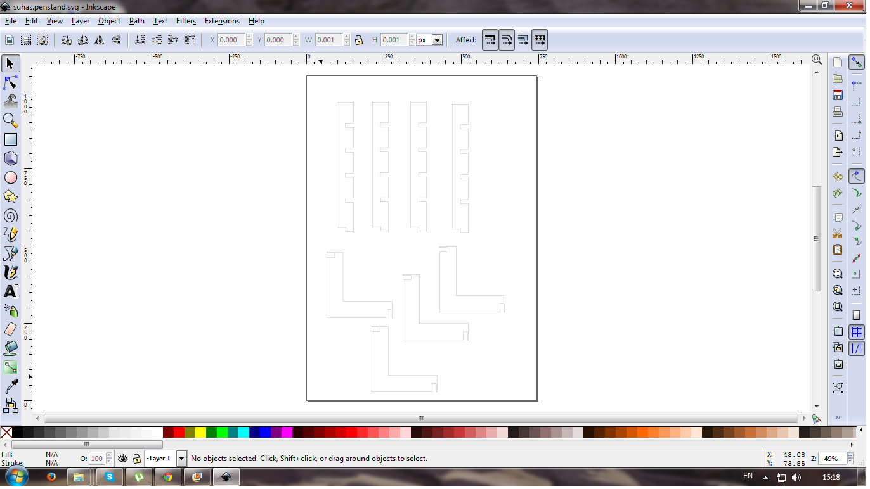The height and width of the screenshot is (489, 870).
Task: Open the Object menu
Action: pyautogui.click(x=109, y=21)
